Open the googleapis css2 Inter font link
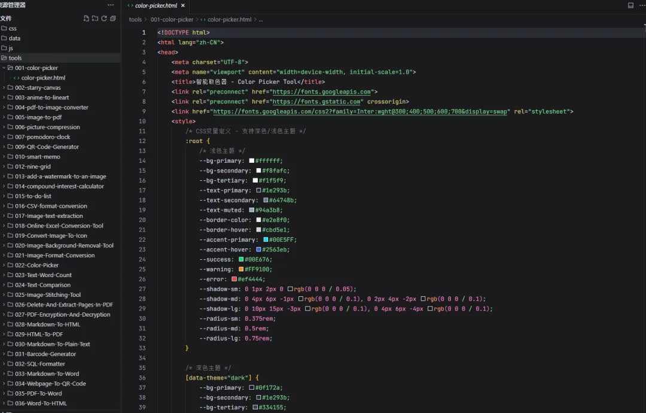Image resolution: width=646 pixels, height=413 pixels. [360, 111]
